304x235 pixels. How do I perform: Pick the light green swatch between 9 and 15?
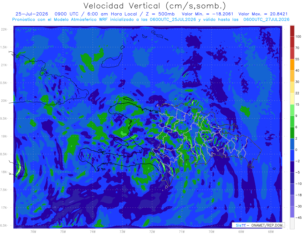click(292, 110)
